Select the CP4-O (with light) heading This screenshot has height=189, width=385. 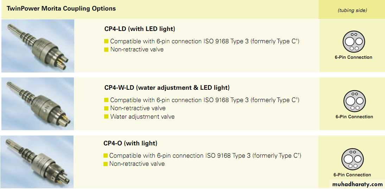tap(130, 143)
